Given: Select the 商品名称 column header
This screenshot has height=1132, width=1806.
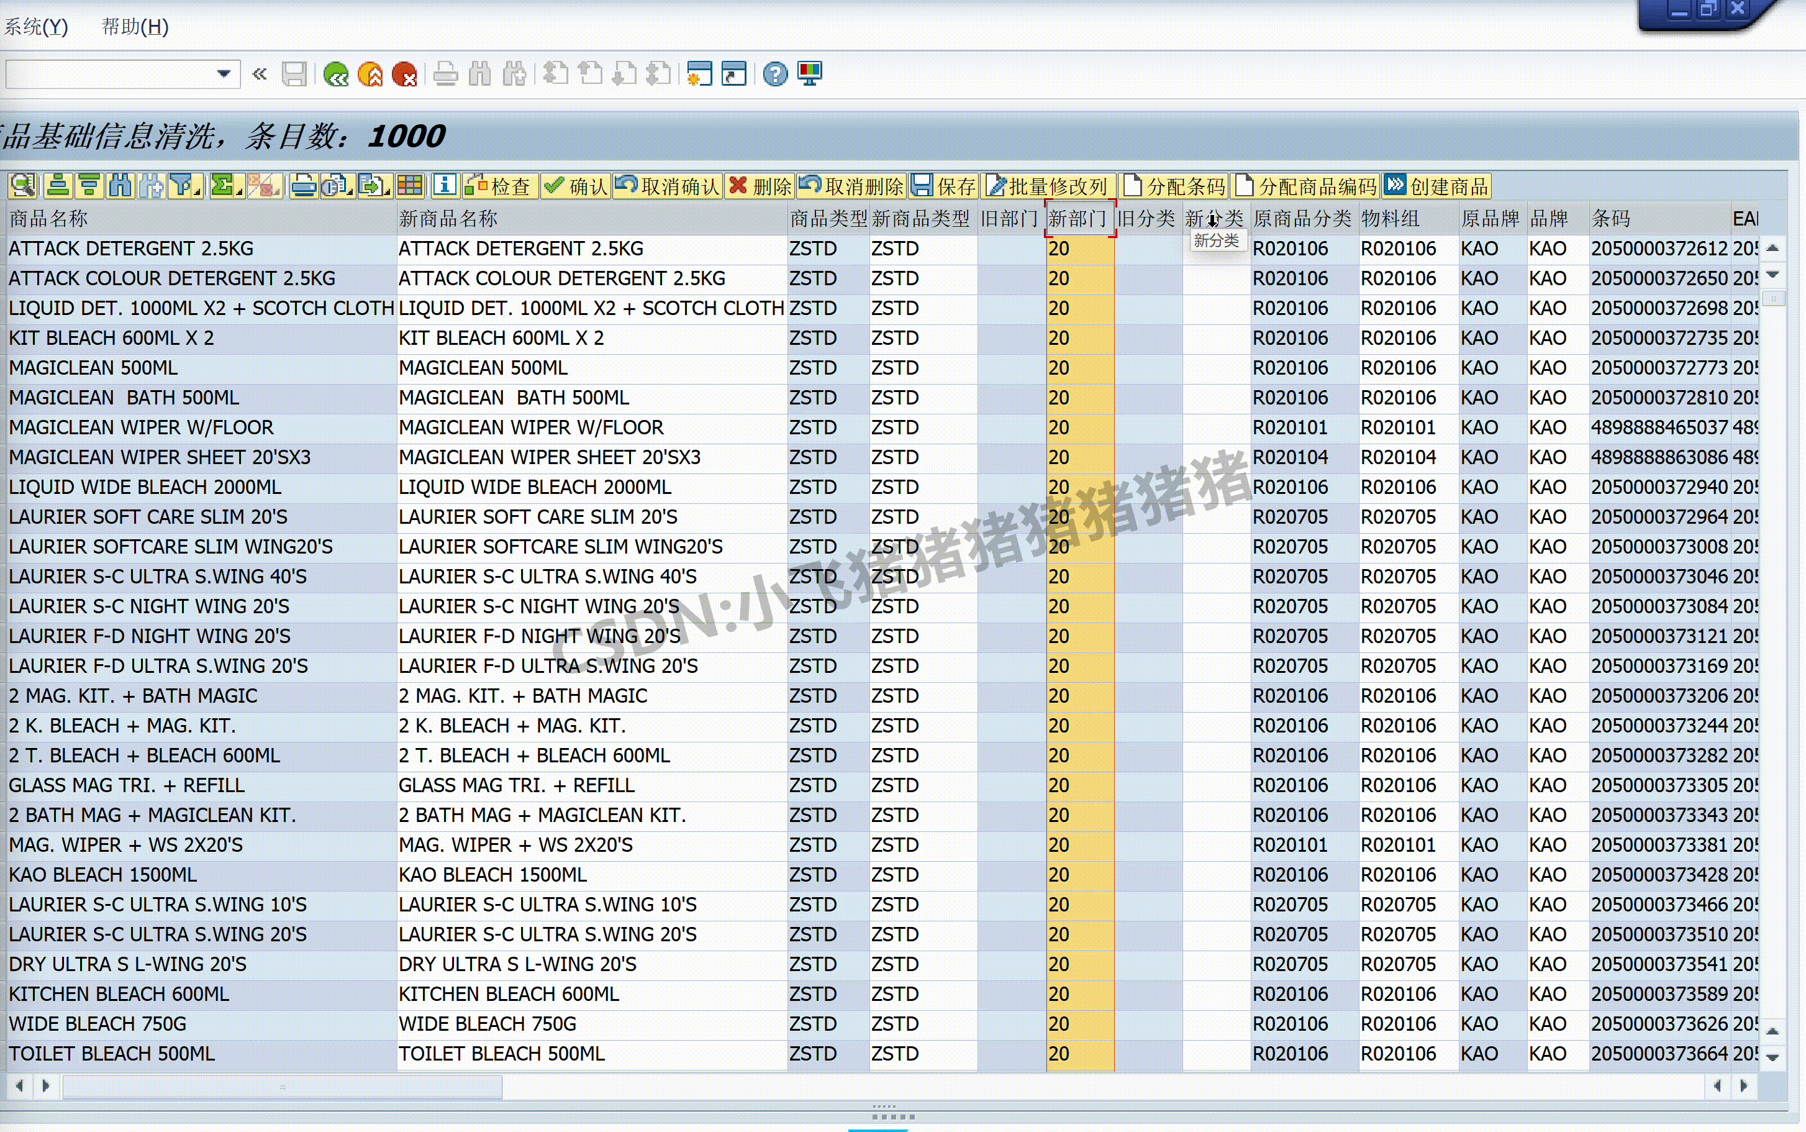Looking at the screenshot, I should [201, 219].
